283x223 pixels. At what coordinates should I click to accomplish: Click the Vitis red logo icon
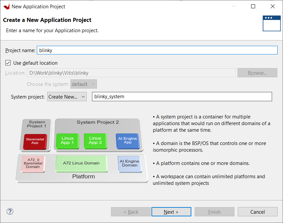[7, 7]
